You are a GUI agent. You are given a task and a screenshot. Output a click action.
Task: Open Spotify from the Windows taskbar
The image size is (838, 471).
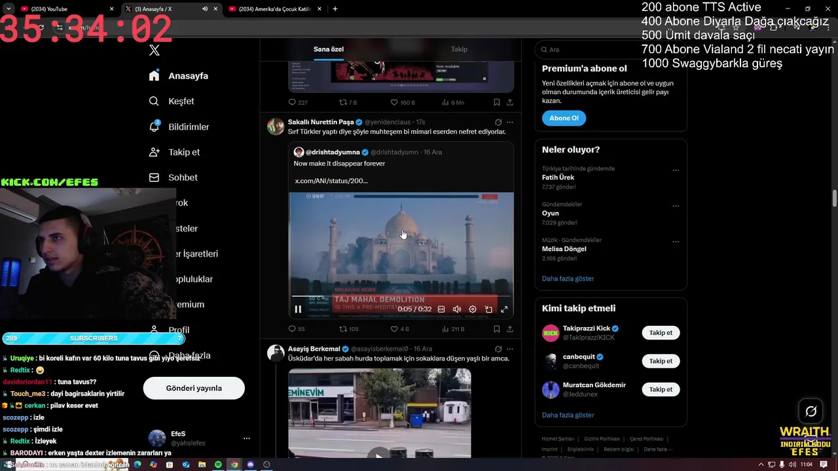point(218,464)
